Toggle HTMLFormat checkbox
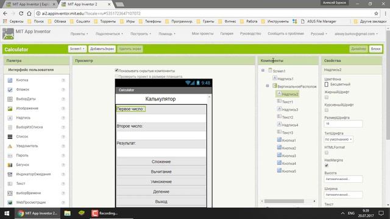The width and height of the screenshot is (390, 219). (327, 153)
